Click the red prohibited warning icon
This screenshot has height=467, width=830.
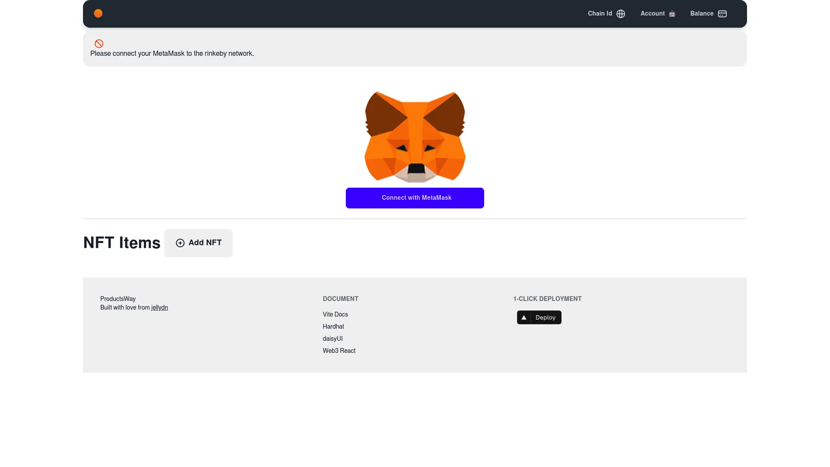[x=99, y=44]
